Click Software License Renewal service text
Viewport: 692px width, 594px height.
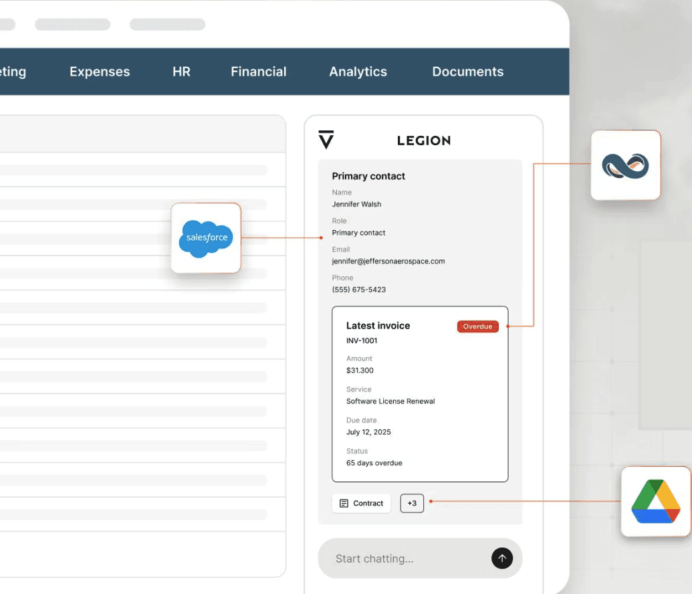[390, 401]
